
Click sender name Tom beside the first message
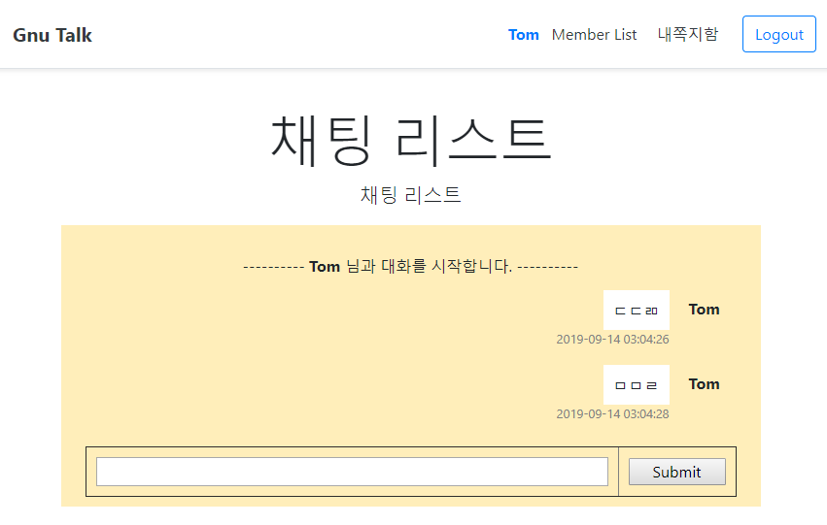704,310
